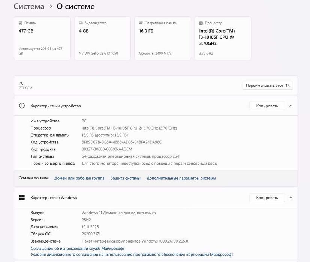Go back to Система breadcrumb
Viewport: 310px width, 262px height.
[29, 6]
